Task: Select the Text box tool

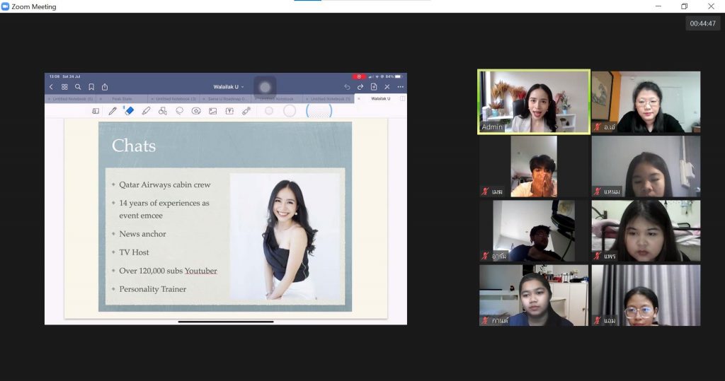Action: pos(229,111)
